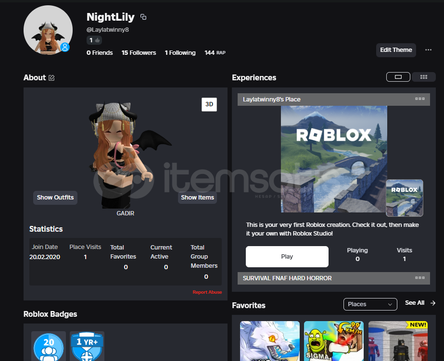Click the Favorites heading
444x361 pixels.
click(x=249, y=306)
